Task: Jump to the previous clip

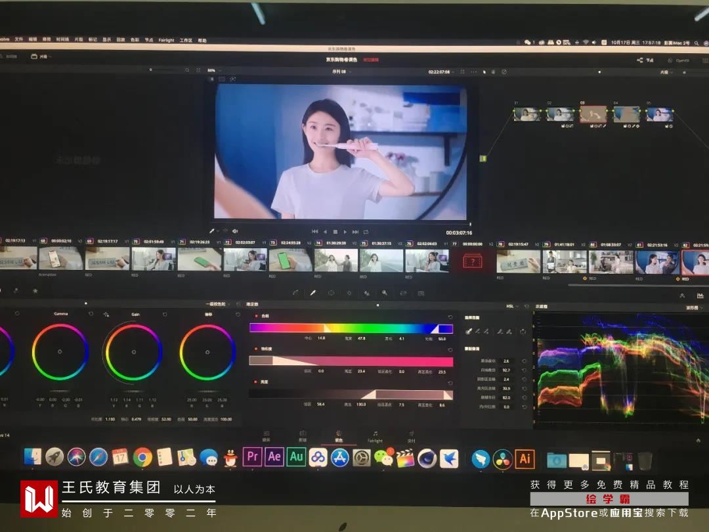Action: (314, 232)
